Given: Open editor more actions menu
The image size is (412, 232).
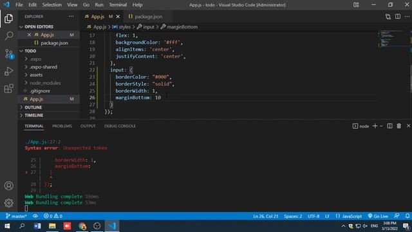Looking at the screenshot, I should [407, 17].
